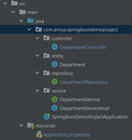Open the DepartmentServiceImpl file
The image size is (132, 140).
pos(84,108)
